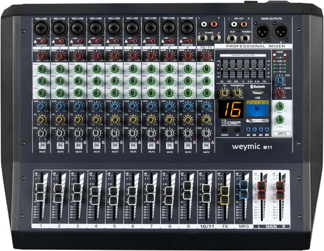Turn the green LOW EQ knob on channel 8
324x251 pixels.
coord(170,93)
